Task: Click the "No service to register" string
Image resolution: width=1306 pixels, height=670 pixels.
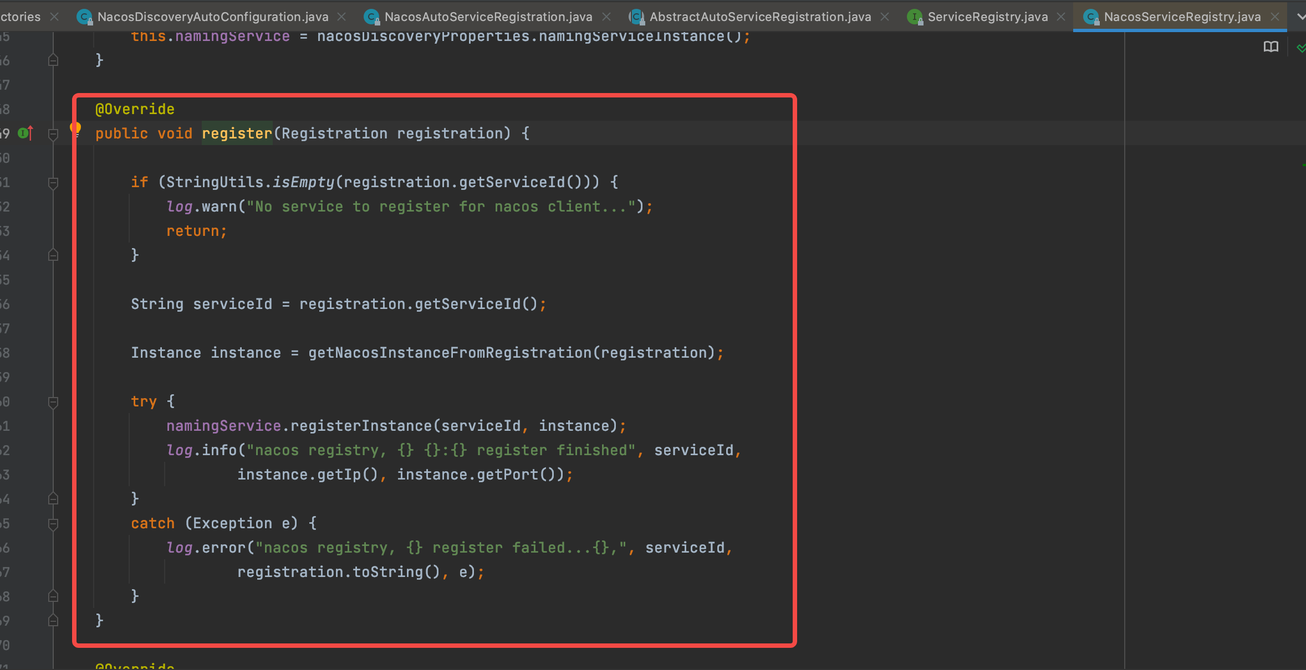Action: [x=441, y=207]
